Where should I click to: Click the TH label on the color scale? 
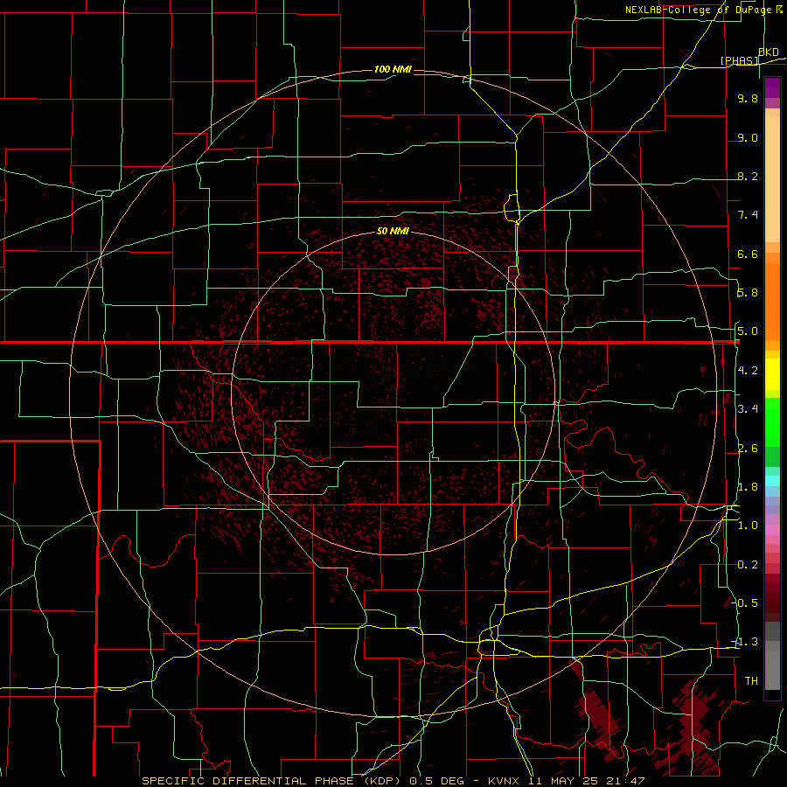(751, 681)
